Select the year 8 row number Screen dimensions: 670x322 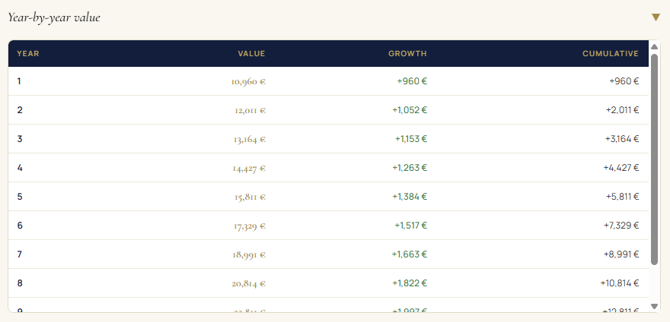tap(20, 283)
